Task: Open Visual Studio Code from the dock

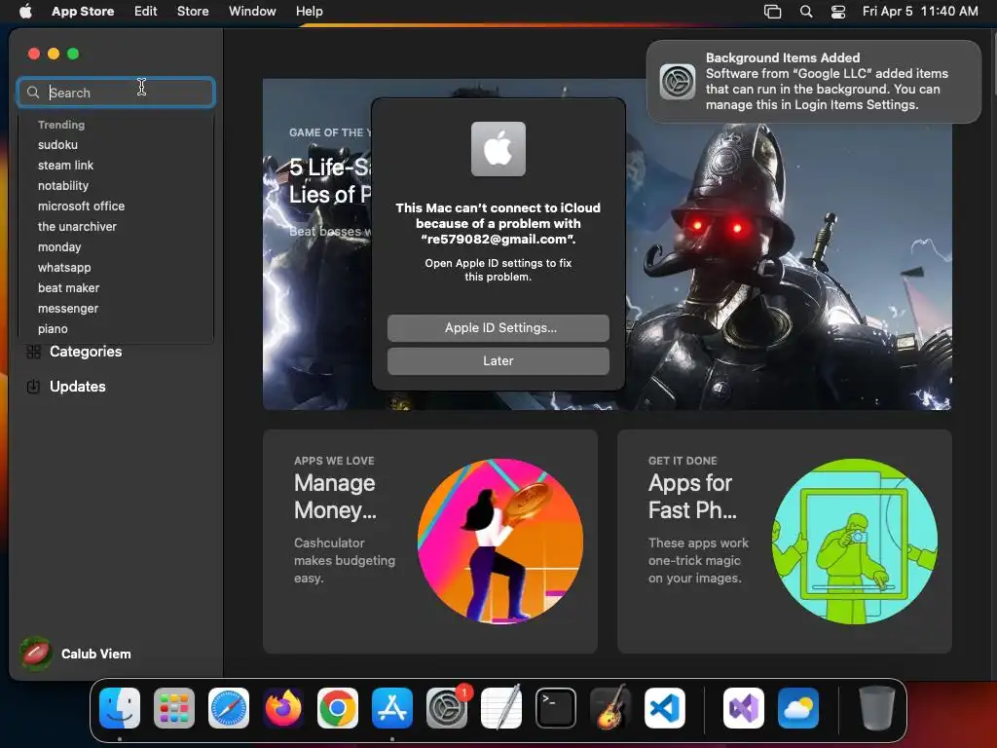Action: pos(665,708)
